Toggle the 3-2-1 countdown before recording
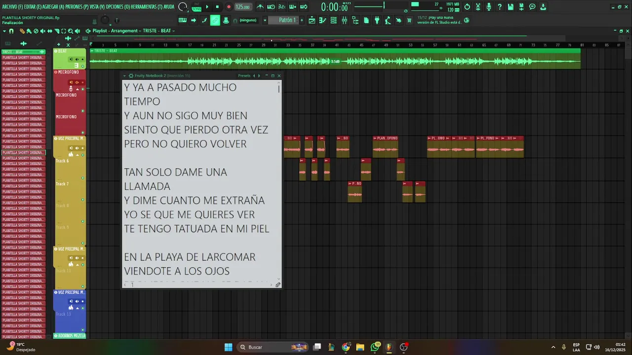The image size is (632, 355). [x=282, y=7]
